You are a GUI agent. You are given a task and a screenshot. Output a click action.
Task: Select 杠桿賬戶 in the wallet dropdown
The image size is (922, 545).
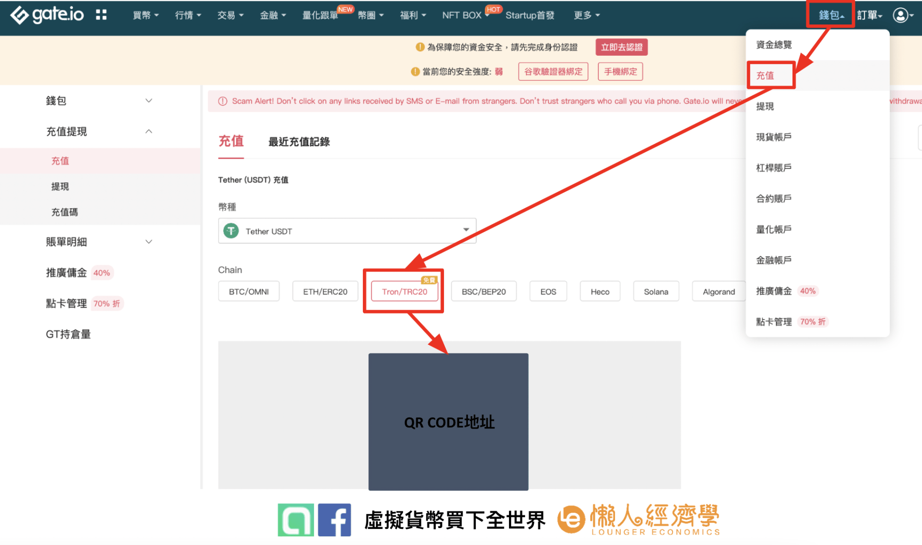coord(818,168)
